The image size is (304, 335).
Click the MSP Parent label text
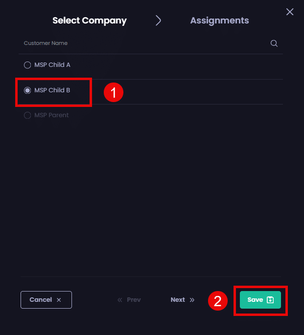[x=51, y=116]
